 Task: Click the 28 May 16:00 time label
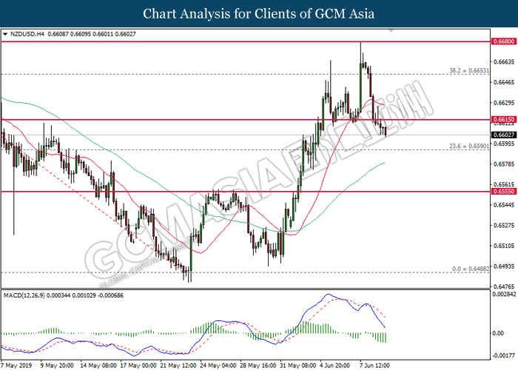258,366
